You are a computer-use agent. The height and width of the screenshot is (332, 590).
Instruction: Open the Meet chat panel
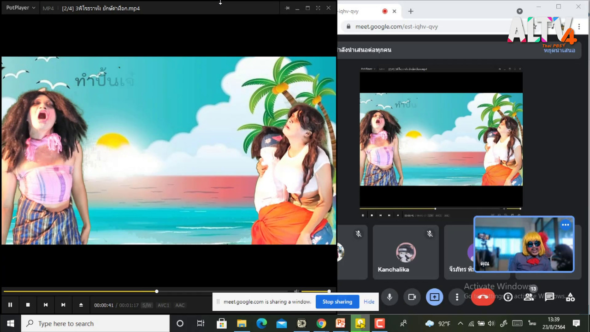tap(549, 297)
